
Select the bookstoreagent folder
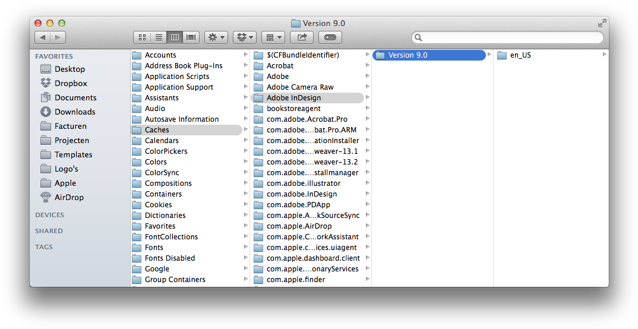311,108
